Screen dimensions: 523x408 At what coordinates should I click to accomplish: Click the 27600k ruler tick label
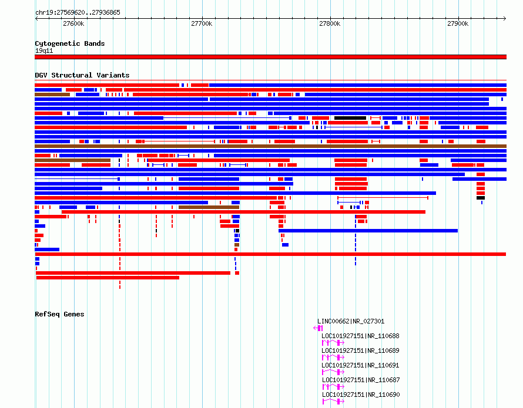point(73,23)
